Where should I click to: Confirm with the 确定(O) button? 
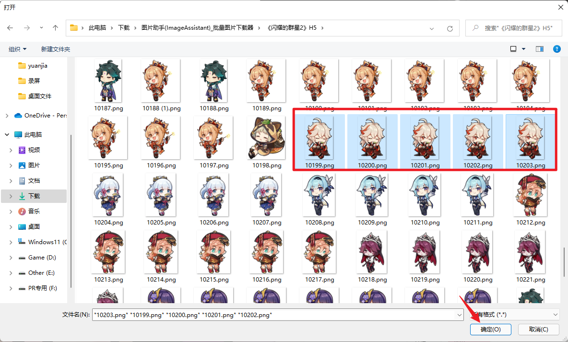(x=490, y=330)
